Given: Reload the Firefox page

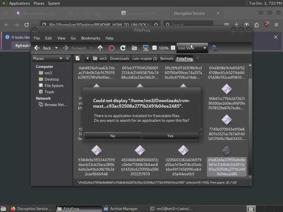Looking at the screenshot, I should (x=27, y=25).
